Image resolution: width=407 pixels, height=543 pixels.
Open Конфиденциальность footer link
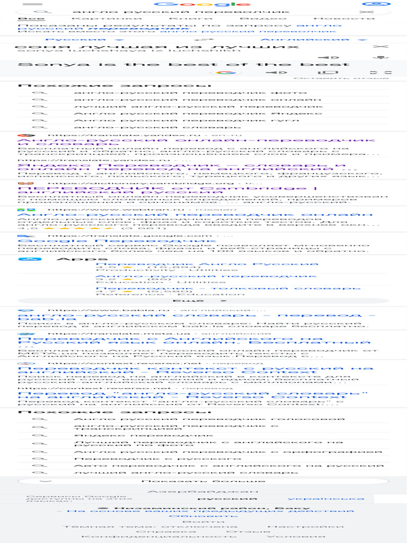pos(160,537)
